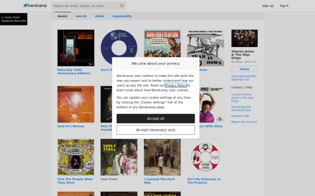Click the Soul of a Woman title link
The image size is (315, 196).
tap(71, 126)
